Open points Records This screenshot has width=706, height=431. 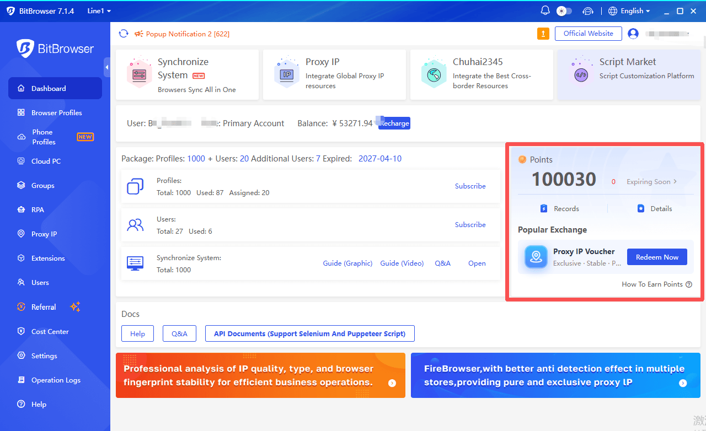(x=560, y=208)
